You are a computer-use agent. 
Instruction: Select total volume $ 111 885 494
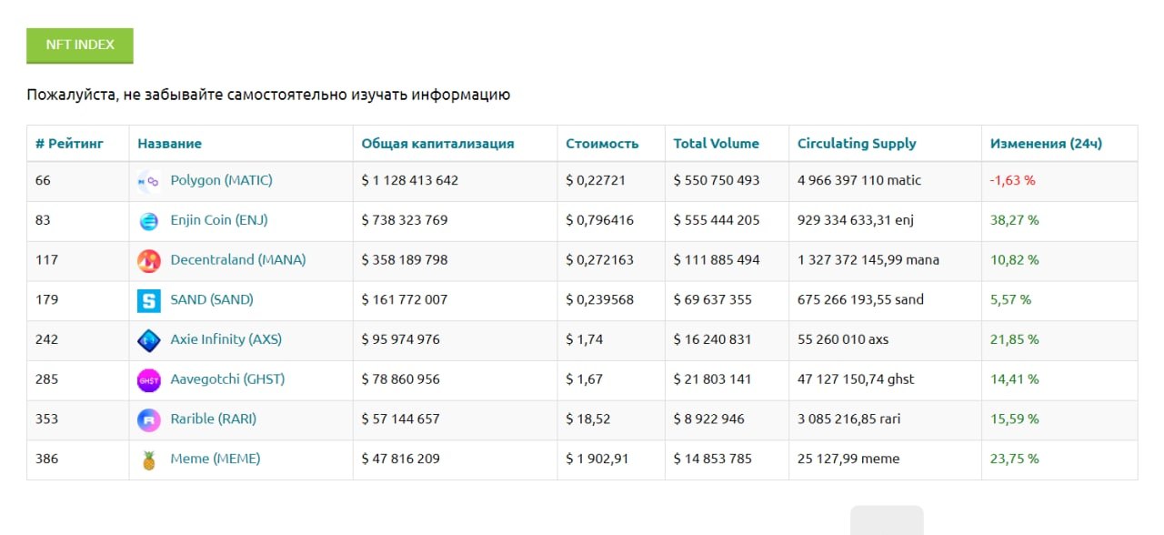(x=717, y=259)
